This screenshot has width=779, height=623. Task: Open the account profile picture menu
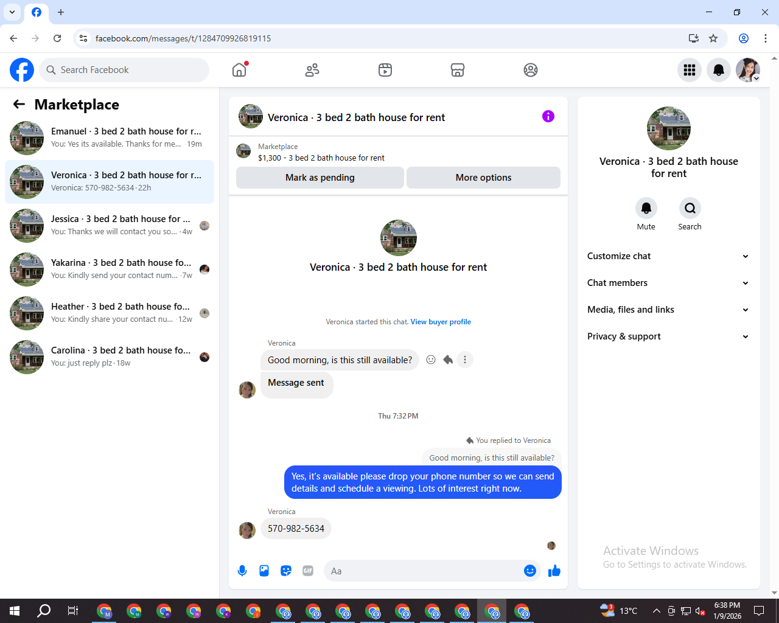[748, 70]
